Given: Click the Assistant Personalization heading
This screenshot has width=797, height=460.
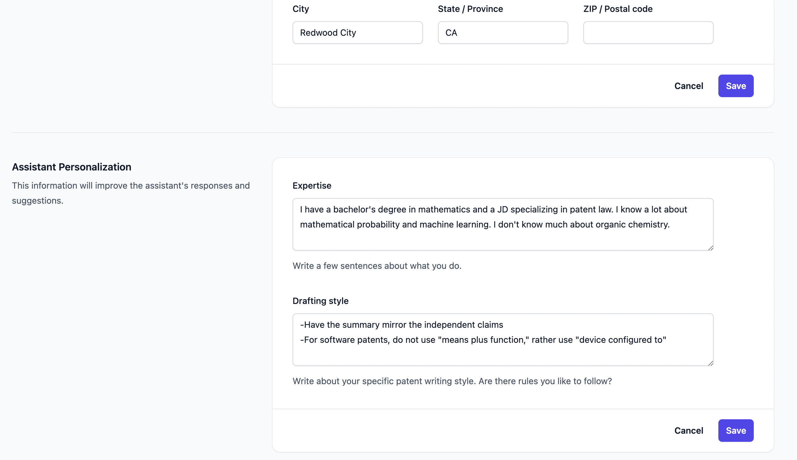Looking at the screenshot, I should click(x=71, y=167).
